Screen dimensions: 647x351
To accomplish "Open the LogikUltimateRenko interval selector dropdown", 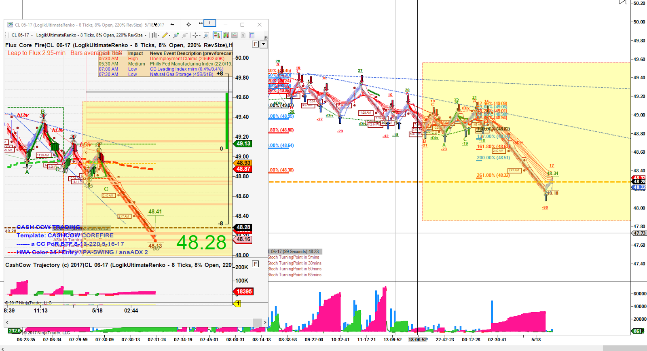I will point(91,35).
